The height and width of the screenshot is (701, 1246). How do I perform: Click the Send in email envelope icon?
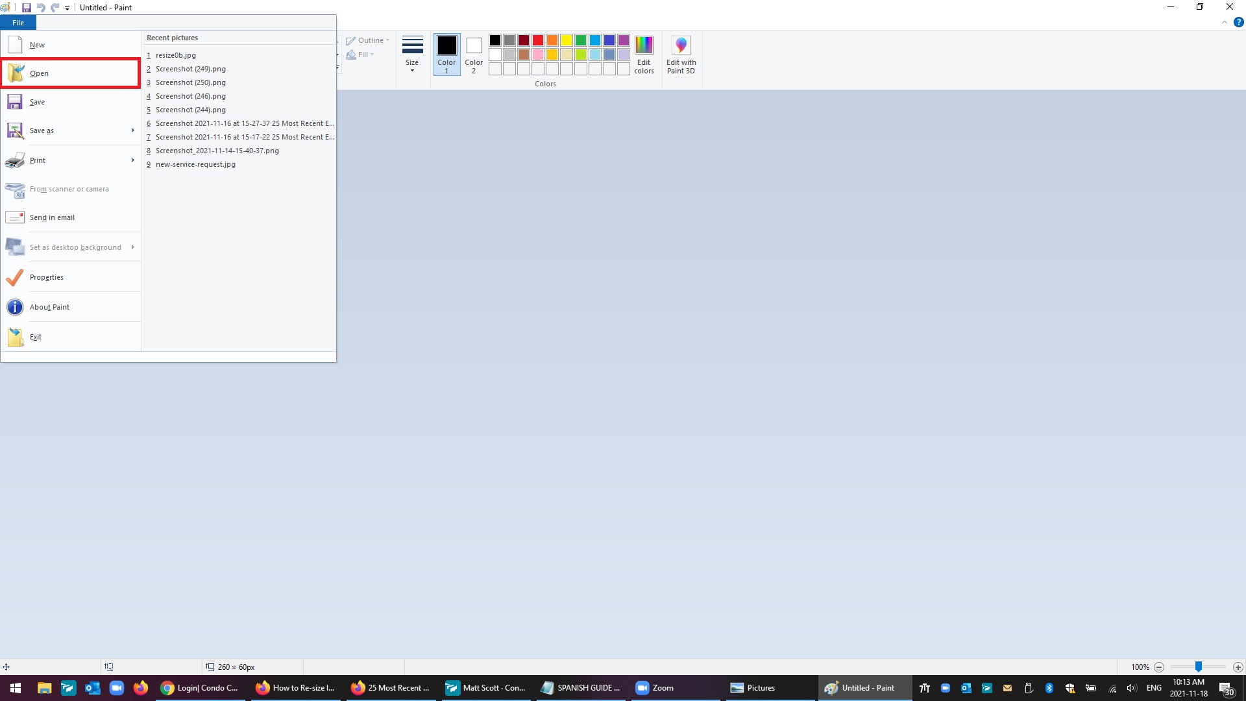coord(15,217)
